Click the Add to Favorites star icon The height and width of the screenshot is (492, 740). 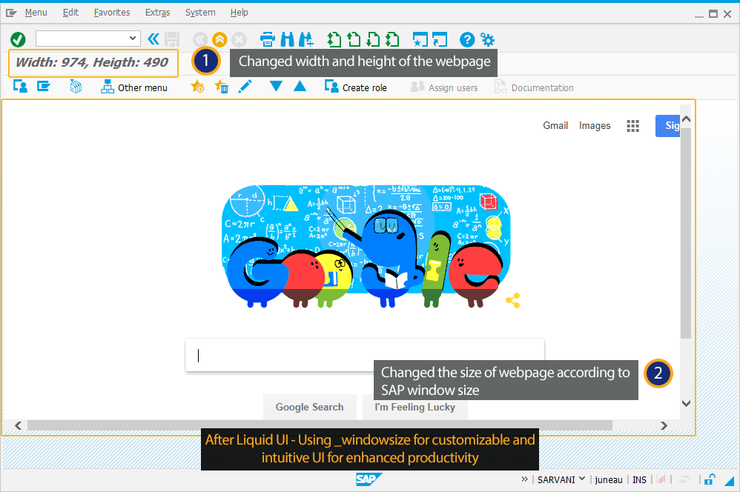[197, 87]
